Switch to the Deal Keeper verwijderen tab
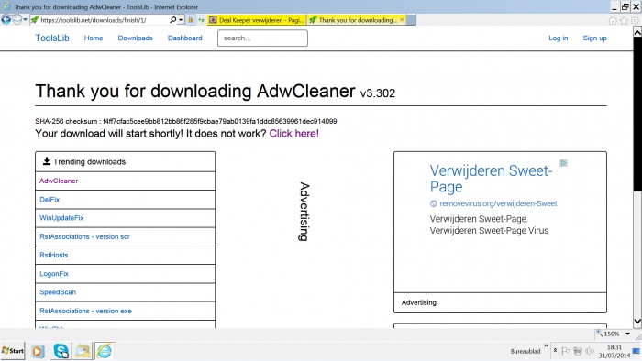This screenshot has width=642, height=361. pos(257,19)
